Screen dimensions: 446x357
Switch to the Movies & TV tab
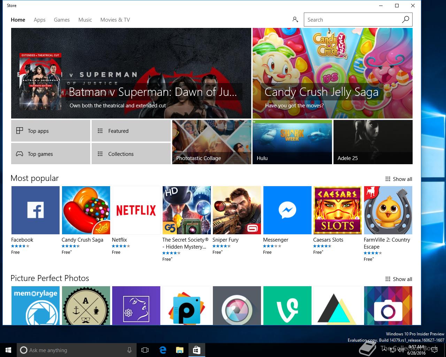[115, 20]
